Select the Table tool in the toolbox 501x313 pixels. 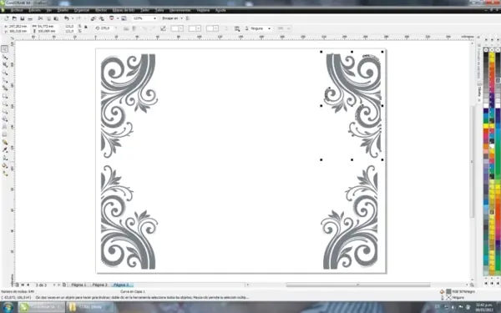[x=4, y=134]
